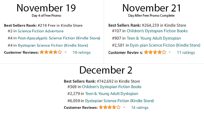Open November 21 Children's Dystopian Fiction Books
Image resolution: width=204 pixels, height=114 pixels.
pyautogui.click(x=157, y=31)
